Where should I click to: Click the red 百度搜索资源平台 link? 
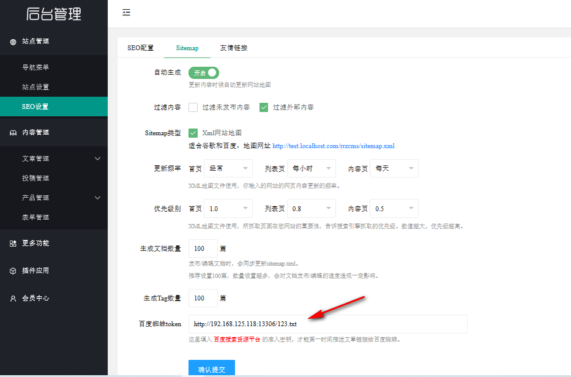point(237,339)
